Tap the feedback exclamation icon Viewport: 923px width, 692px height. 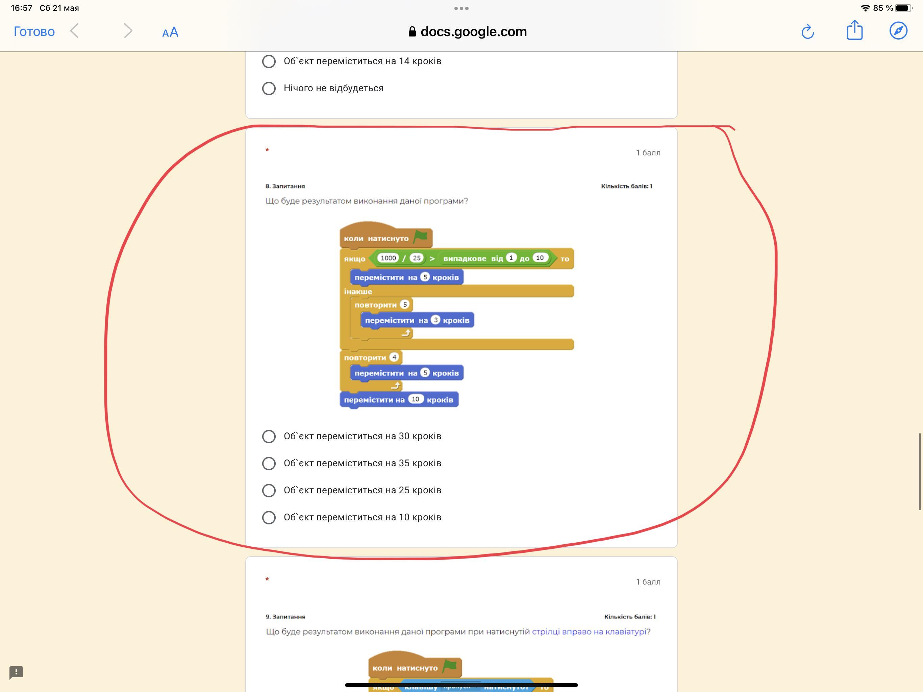click(x=16, y=672)
